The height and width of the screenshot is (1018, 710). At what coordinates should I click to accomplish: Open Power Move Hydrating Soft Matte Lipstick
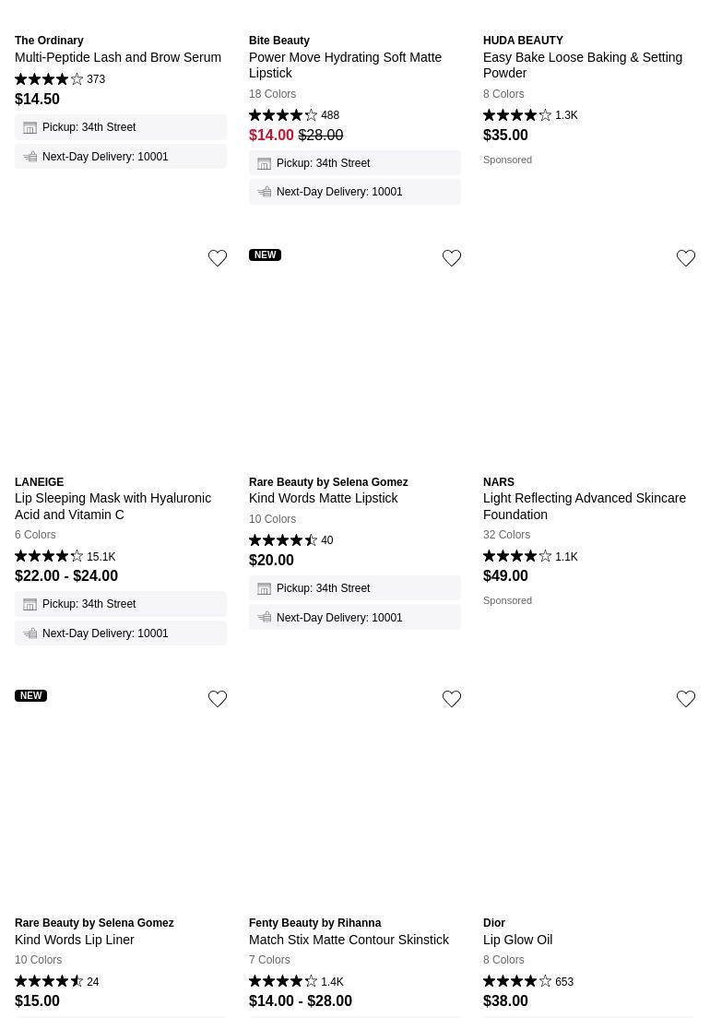click(345, 65)
